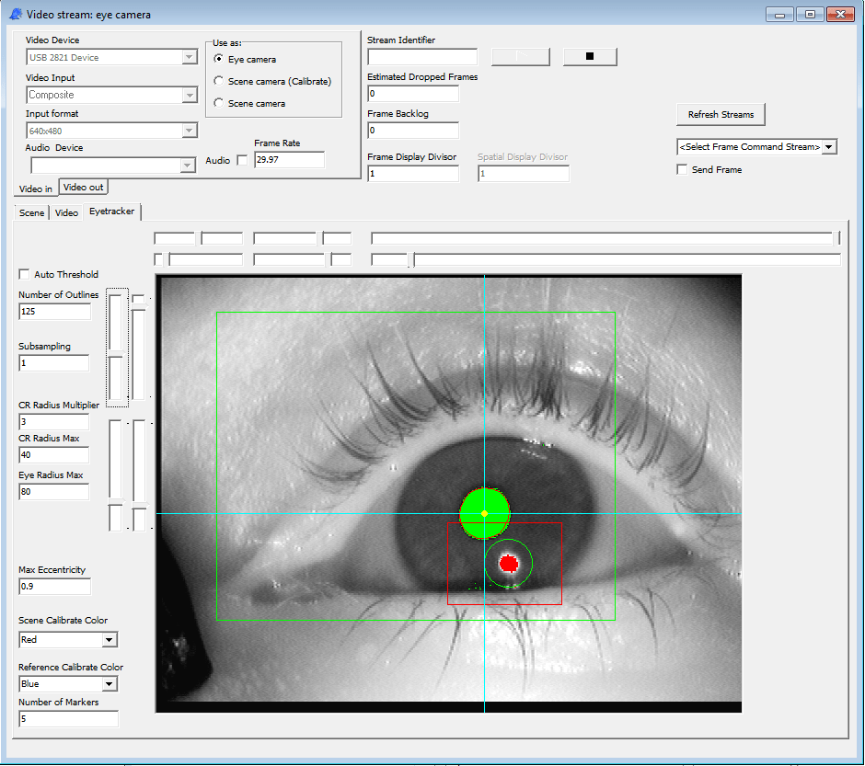Screen dimensions: 865x766
Task: Open the Scene tab
Action: (x=31, y=212)
